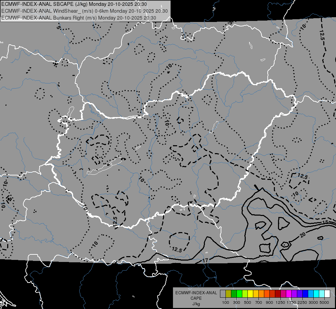The image size is (336, 309).
Task: Pick the pure yellow legend swatch
Action: point(250,294)
